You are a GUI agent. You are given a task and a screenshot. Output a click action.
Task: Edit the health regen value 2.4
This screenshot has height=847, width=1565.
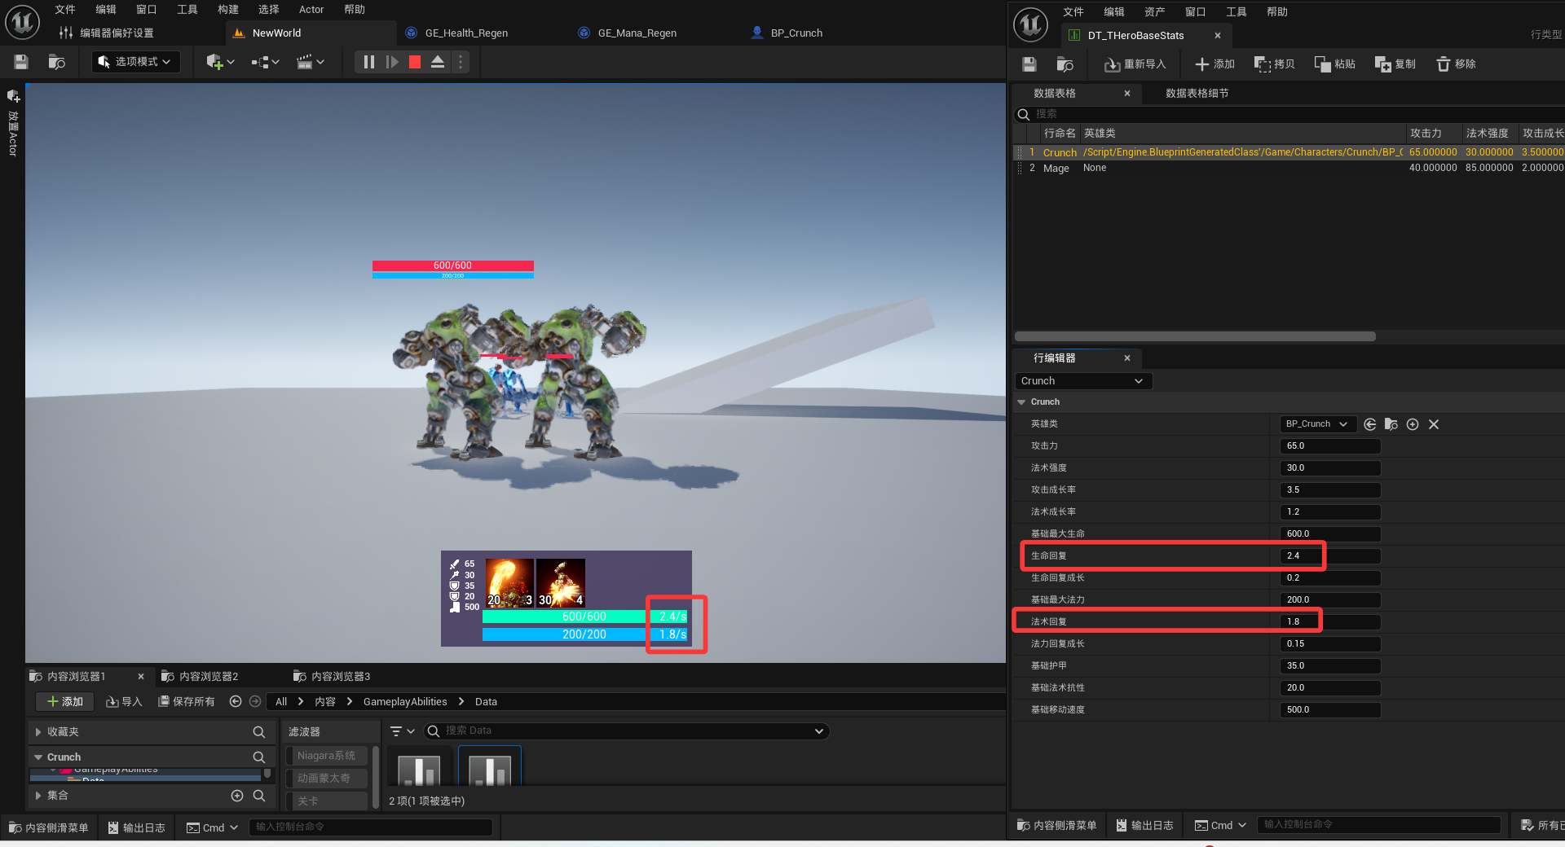click(x=1330, y=556)
